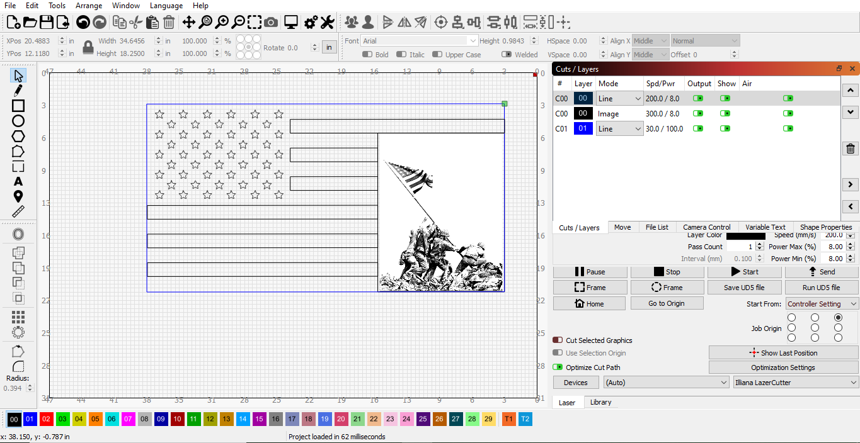This screenshot has height=443, width=860.
Task: Open the (Auto) port dropdown
Action: point(667,383)
